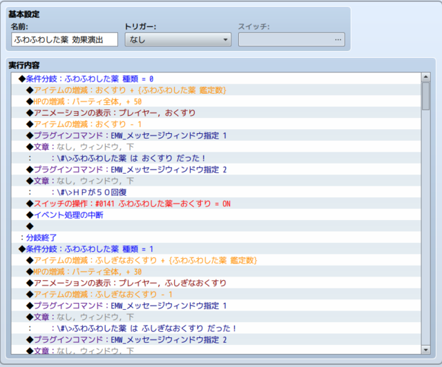The width and height of the screenshot is (442, 367).
Task: Select row アイテムの増減：ふしぎなおくすり + {ふわふわした薬 鑑定数}
Action: [x=216, y=260]
